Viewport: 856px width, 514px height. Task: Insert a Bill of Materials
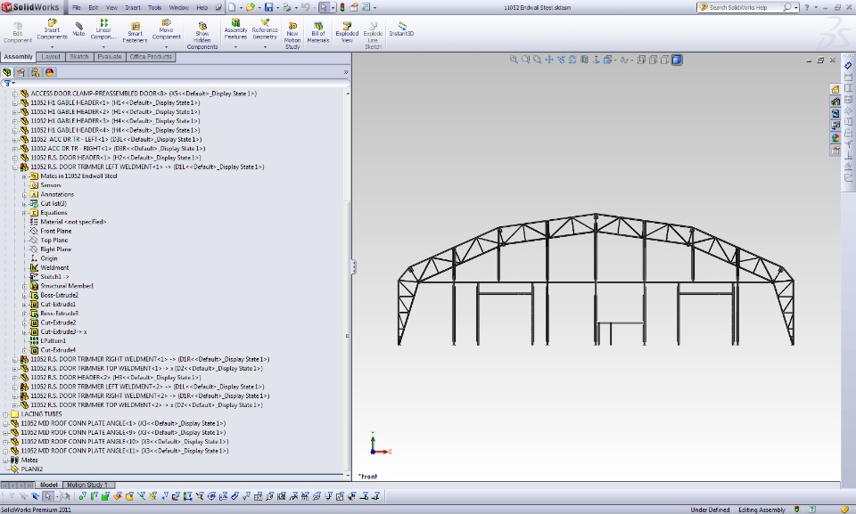click(317, 32)
